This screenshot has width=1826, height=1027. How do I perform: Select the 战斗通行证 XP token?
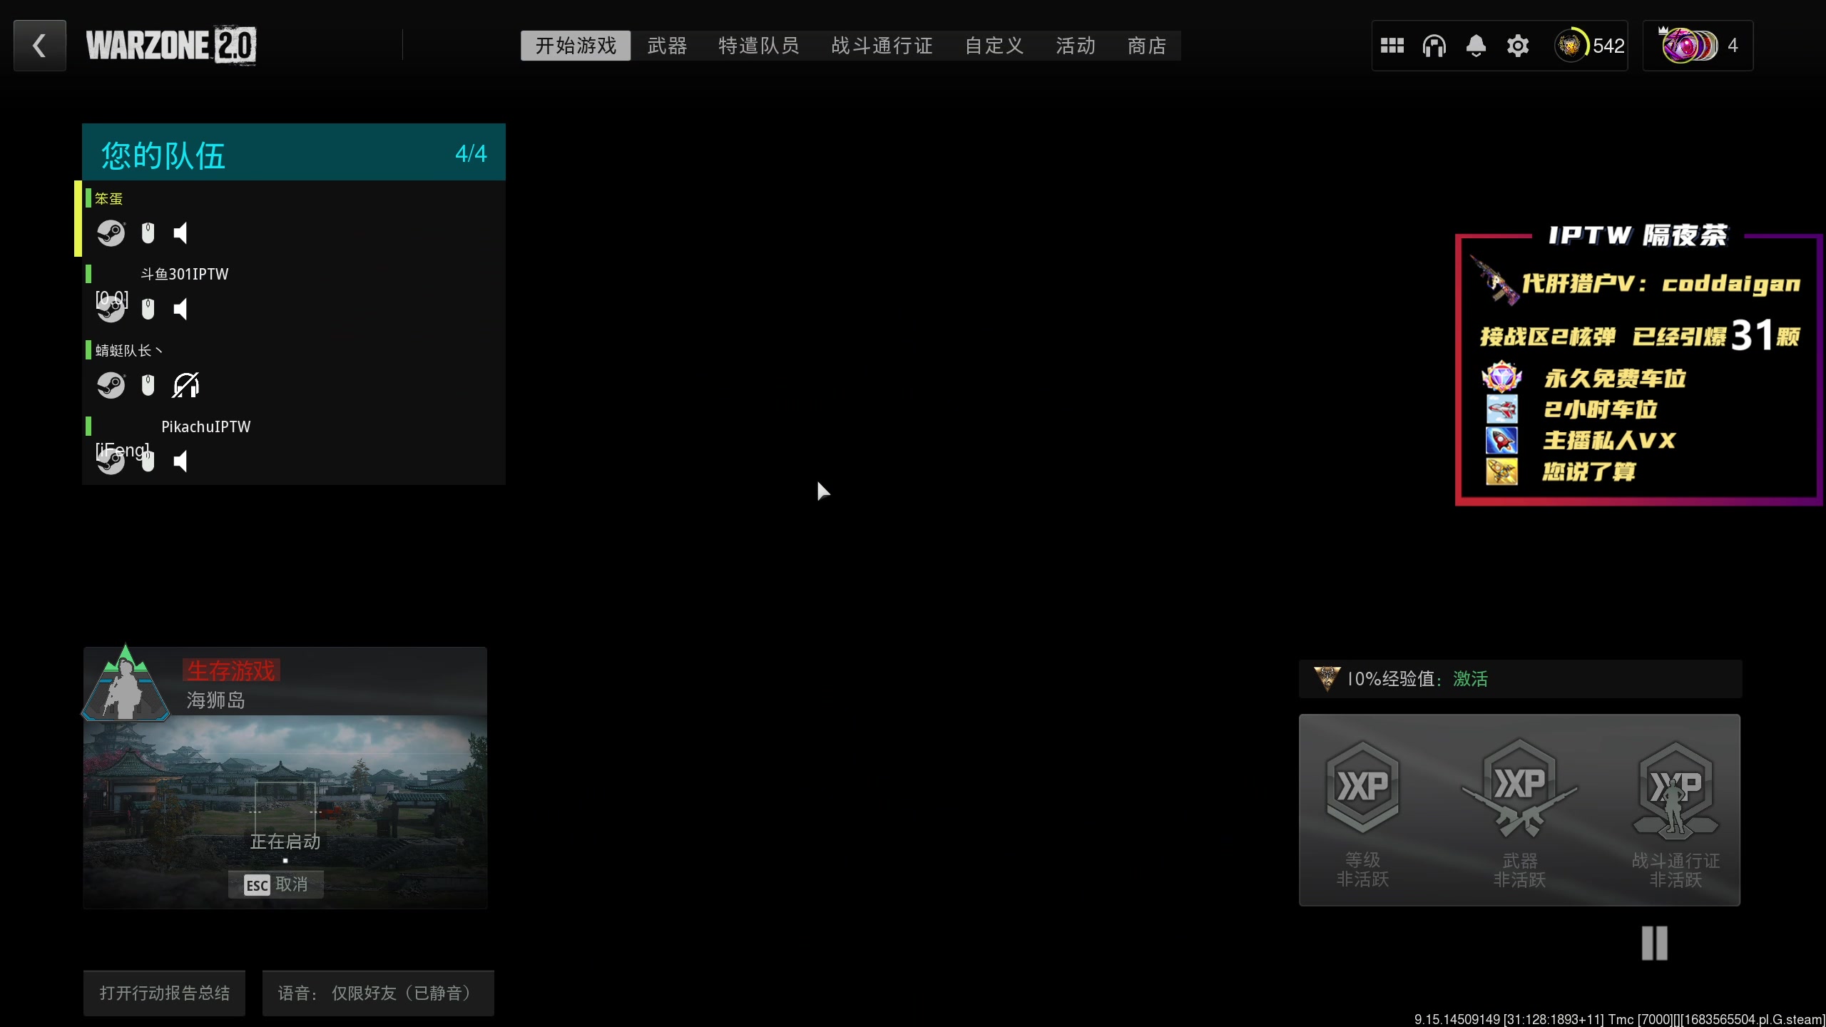pyautogui.click(x=1675, y=813)
